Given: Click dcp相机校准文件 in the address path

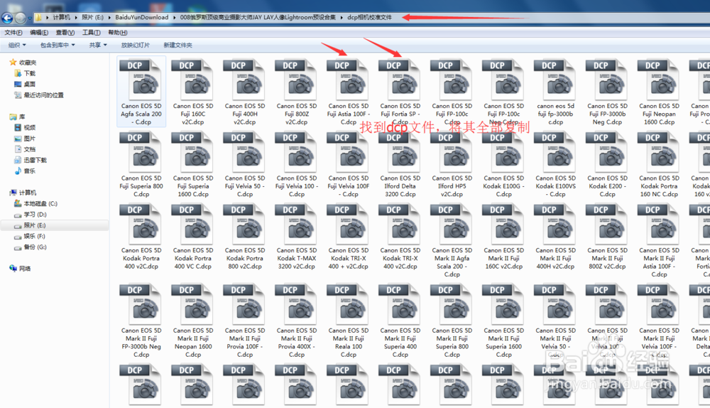Looking at the screenshot, I should (369, 17).
